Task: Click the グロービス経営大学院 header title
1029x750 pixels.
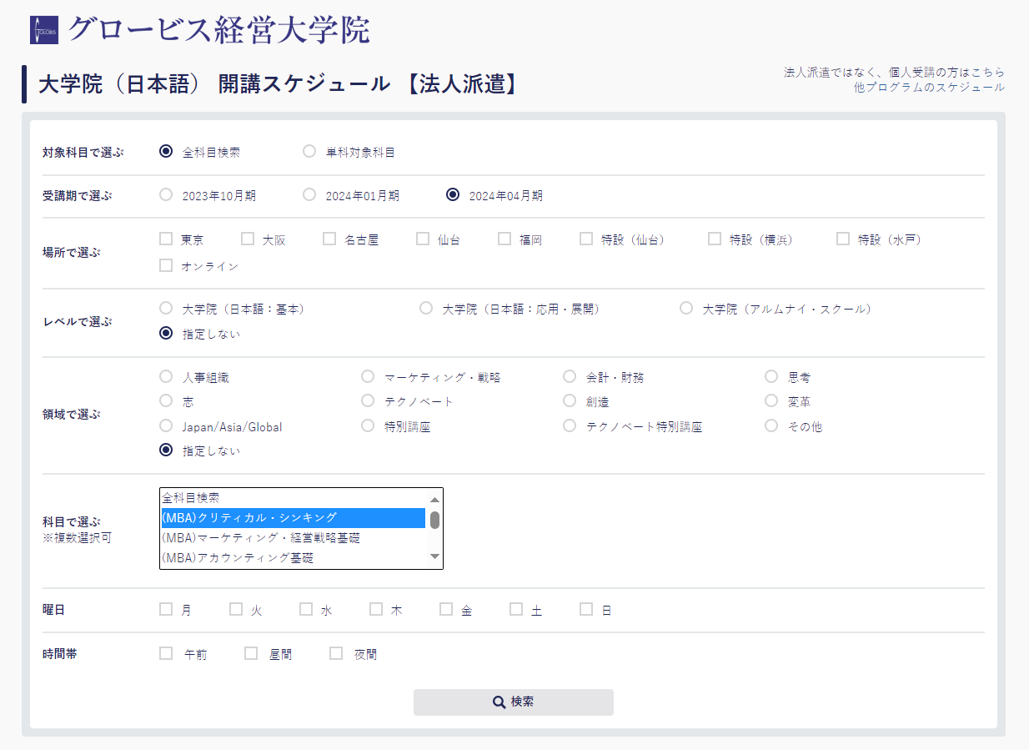Action: [x=218, y=30]
